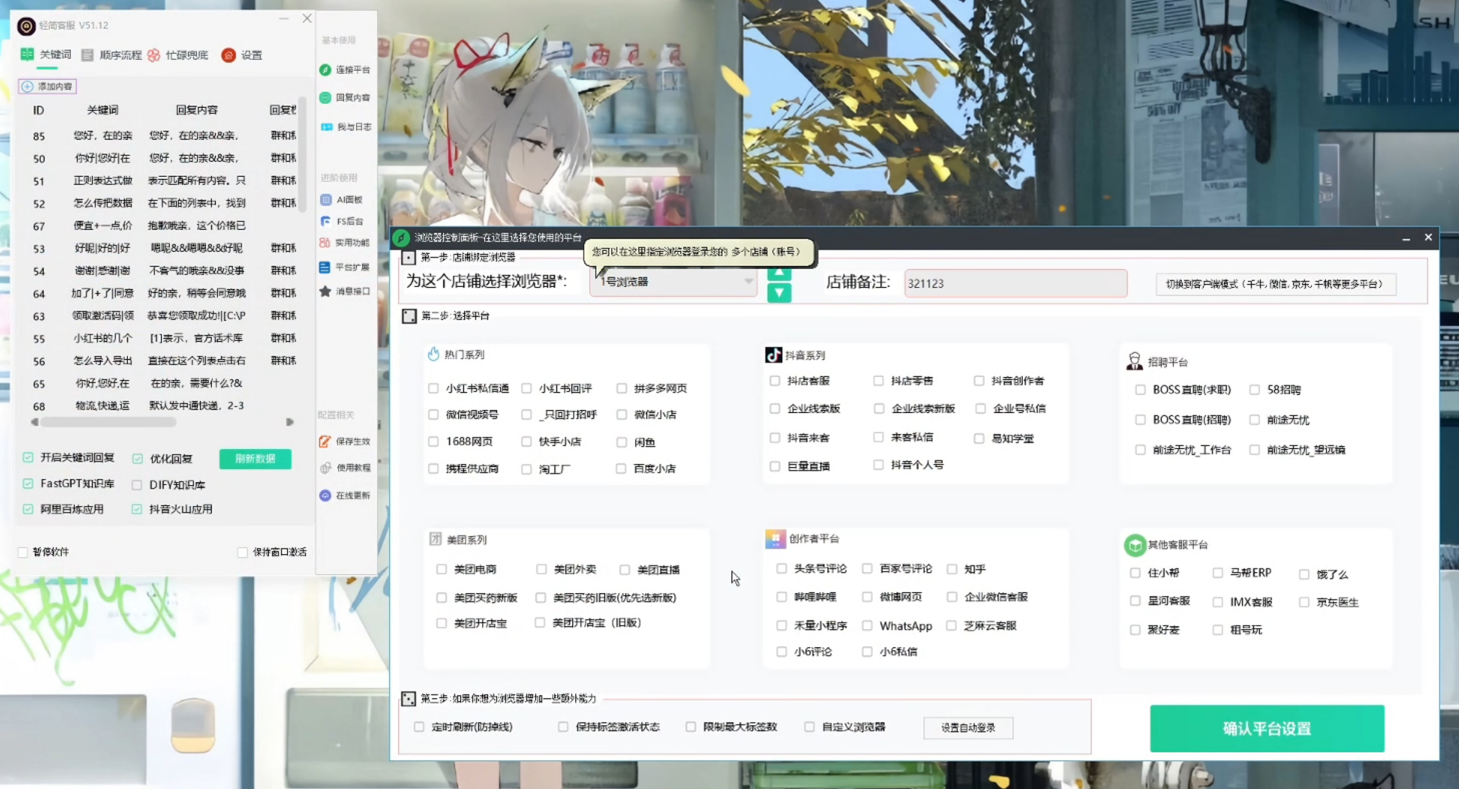
Task: Check the 美团外卖 checkbox
Action: [542, 569]
